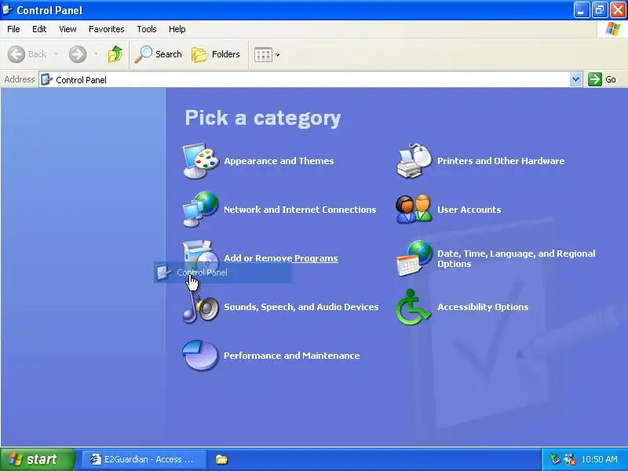
Task: Click the Control Panel icon in address bar
Action: (x=46, y=79)
